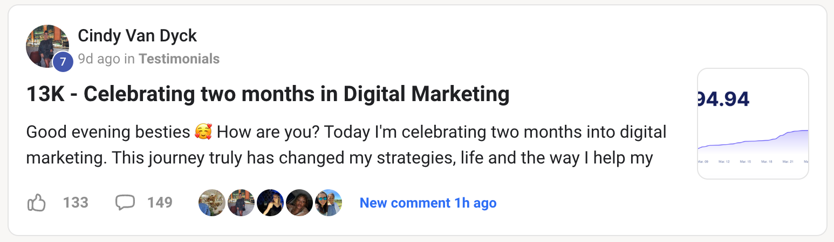Go to the Testimonials category

coord(179,59)
